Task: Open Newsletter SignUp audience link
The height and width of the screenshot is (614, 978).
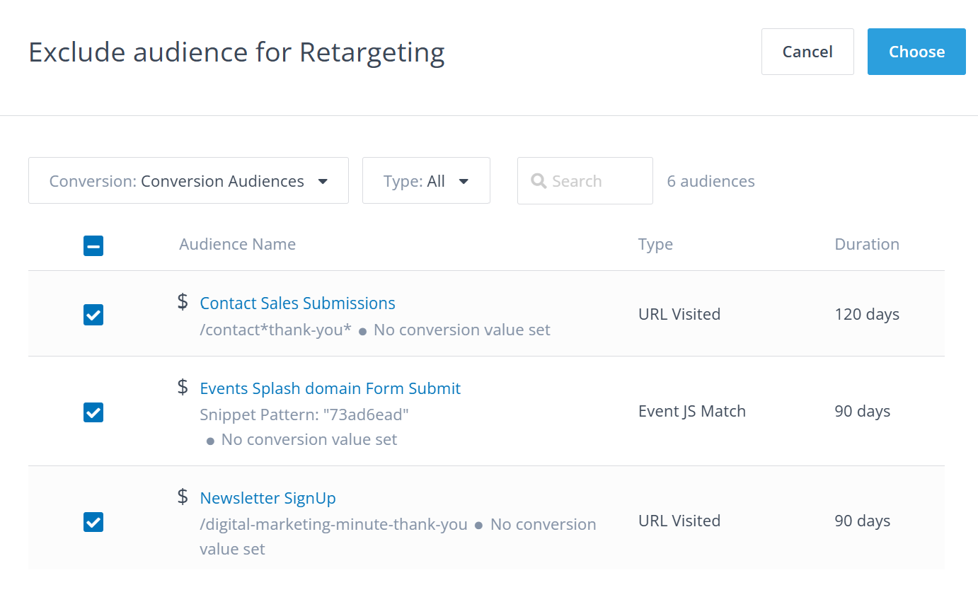Action: 267,498
